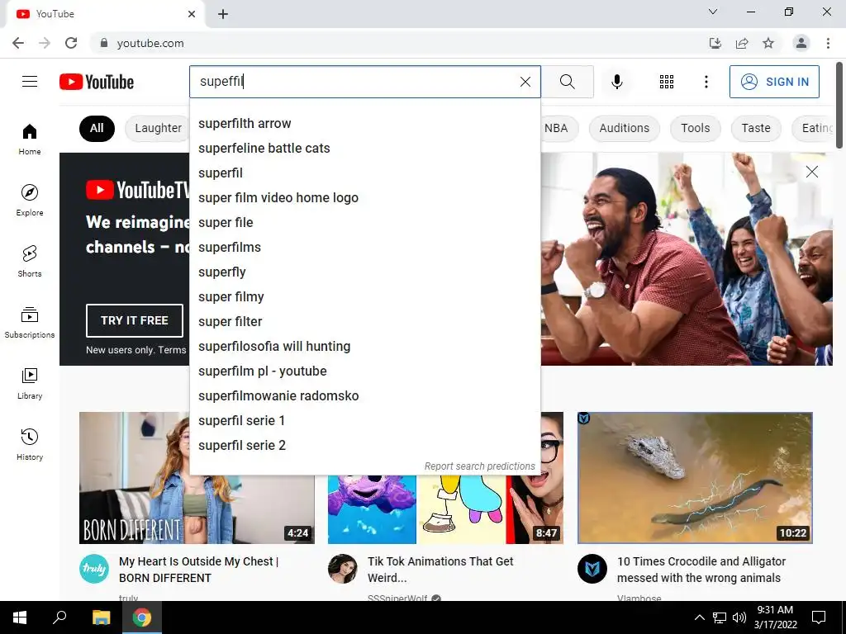Bookmark this page with the star
This screenshot has height=634, width=846.
(x=768, y=43)
